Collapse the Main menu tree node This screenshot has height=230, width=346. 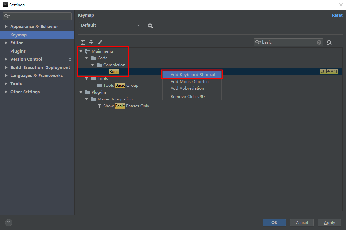tap(81, 51)
